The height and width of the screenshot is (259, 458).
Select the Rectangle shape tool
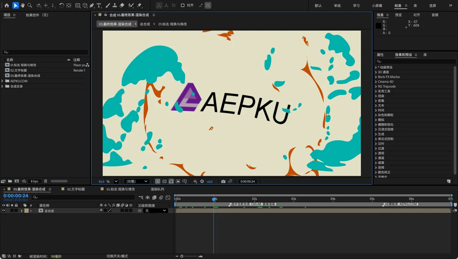pos(78,5)
